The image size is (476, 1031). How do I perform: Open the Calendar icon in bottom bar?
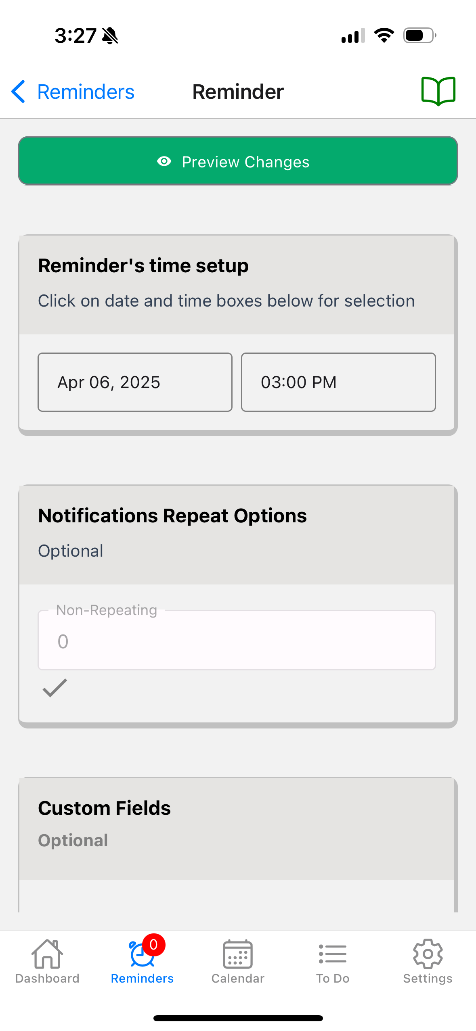pyautogui.click(x=238, y=954)
